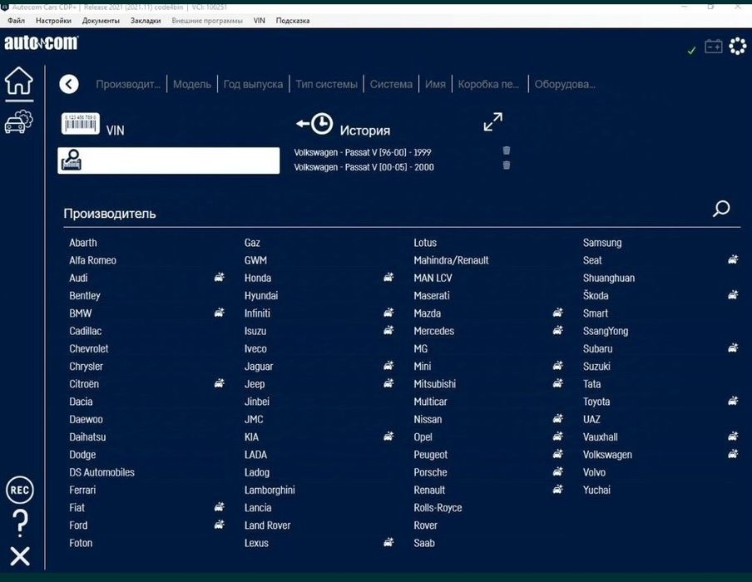Click the dotted circle settings icon
Screen dimensions: 752x582
coord(738,47)
